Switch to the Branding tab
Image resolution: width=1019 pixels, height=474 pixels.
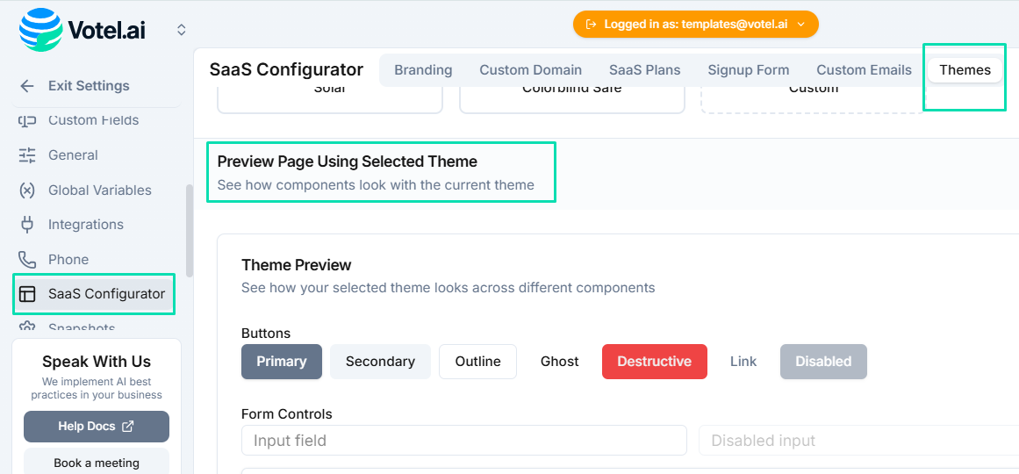[x=423, y=70]
